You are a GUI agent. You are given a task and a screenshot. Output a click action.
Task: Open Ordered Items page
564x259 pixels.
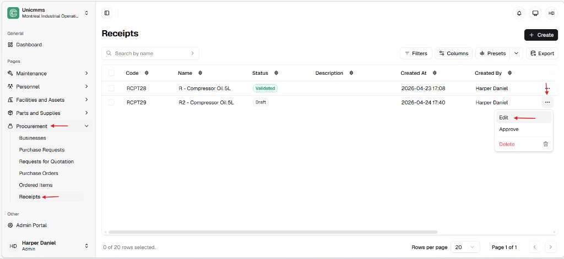coord(36,185)
